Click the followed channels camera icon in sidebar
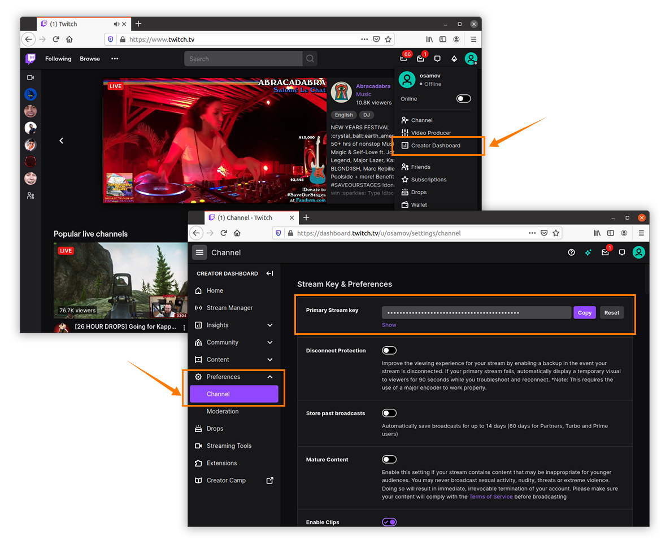 [x=31, y=78]
